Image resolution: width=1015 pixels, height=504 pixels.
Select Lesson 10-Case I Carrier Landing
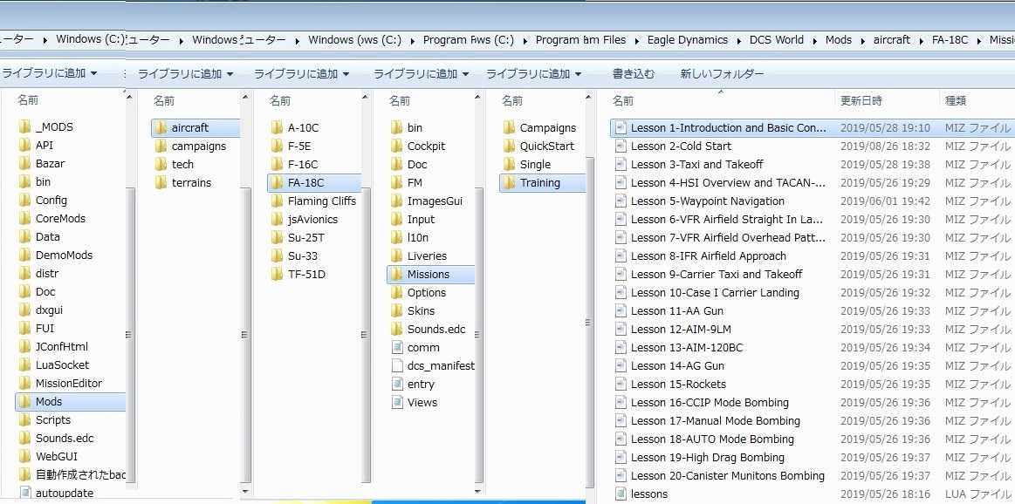tap(715, 292)
